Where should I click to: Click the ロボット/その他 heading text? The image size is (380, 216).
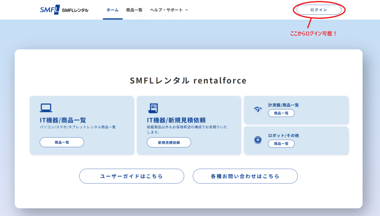283,135
